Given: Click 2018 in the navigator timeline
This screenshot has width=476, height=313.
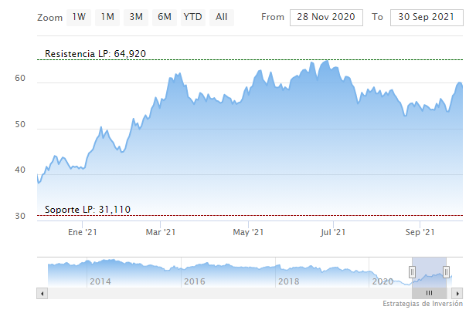Looking at the screenshot, I should [287, 281].
